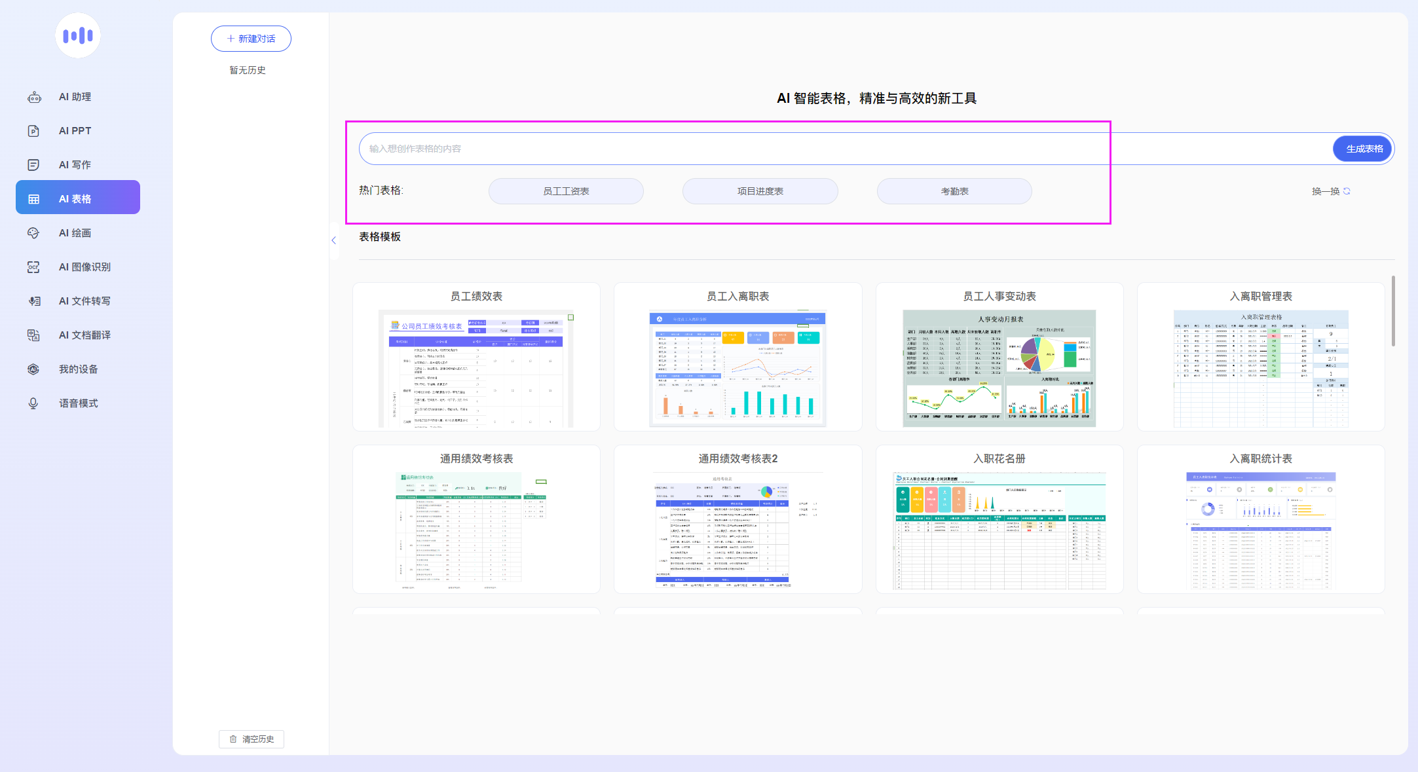The image size is (1418, 772).
Task: Click the app logo at top left
Action: tap(78, 35)
